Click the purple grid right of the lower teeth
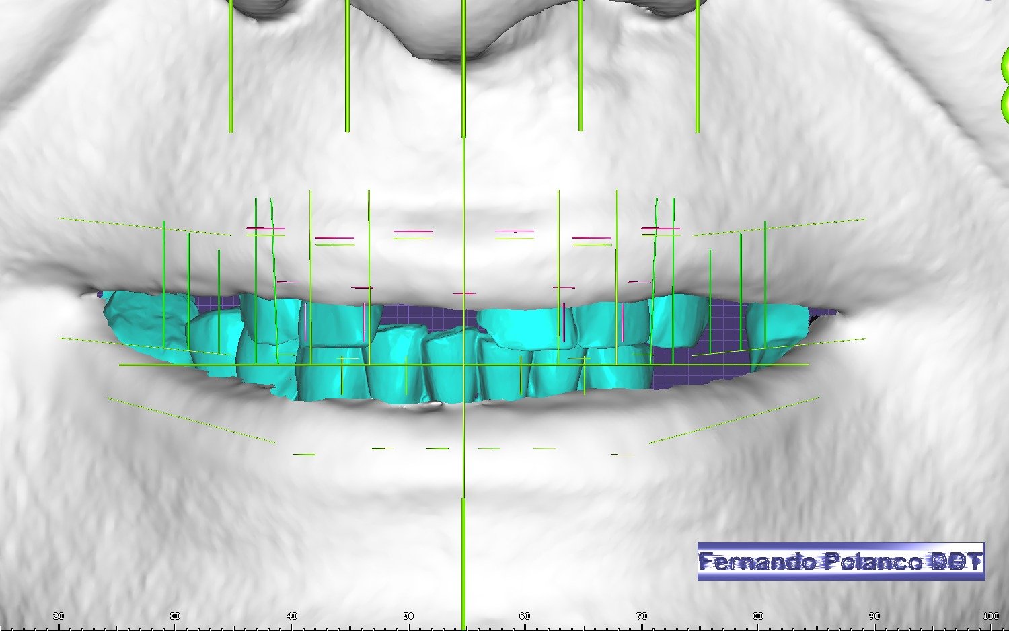 point(700,370)
